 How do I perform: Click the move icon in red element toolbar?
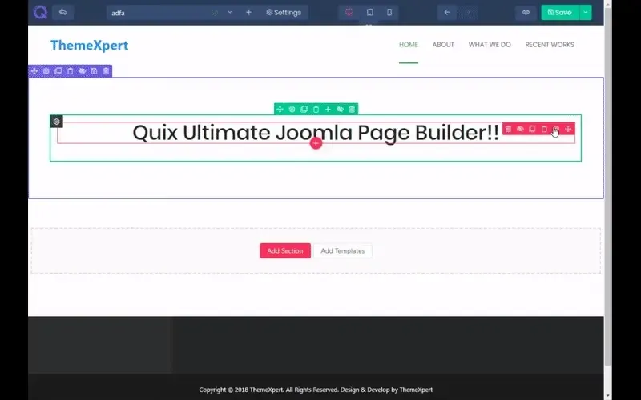tap(568, 129)
